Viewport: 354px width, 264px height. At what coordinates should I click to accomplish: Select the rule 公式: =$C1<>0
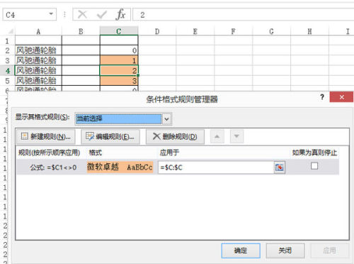tap(53, 167)
